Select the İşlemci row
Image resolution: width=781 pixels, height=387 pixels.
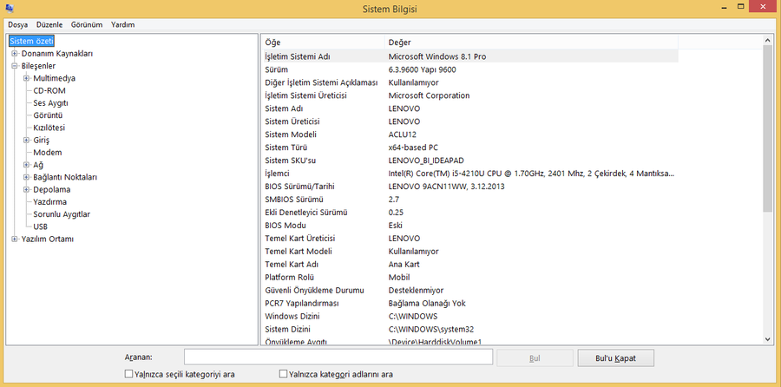(x=469, y=174)
